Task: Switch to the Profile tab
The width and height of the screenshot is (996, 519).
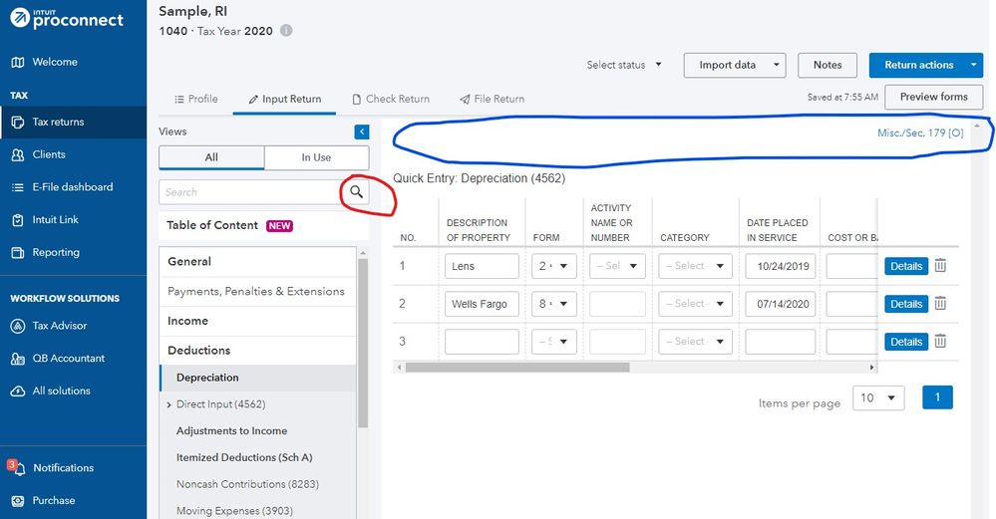Action: pos(195,99)
